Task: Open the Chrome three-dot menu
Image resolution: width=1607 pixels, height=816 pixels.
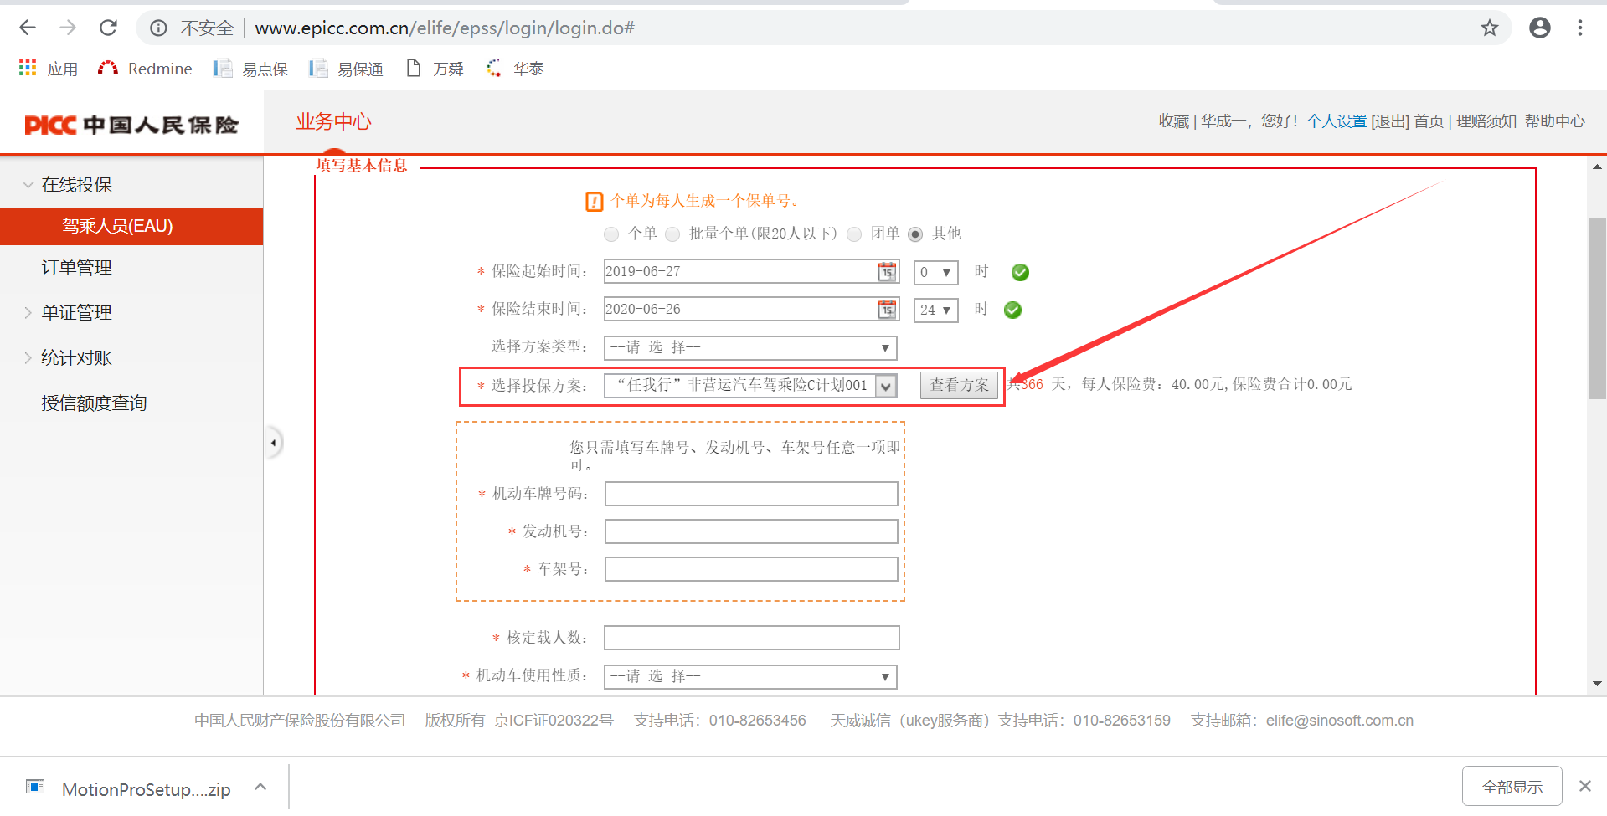Action: 1580,28
